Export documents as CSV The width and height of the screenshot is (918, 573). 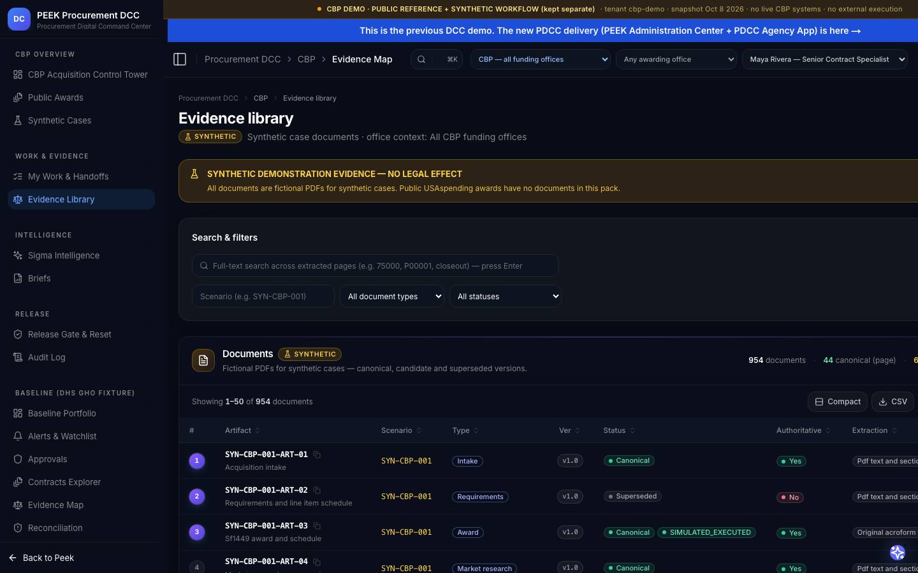tap(893, 402)
